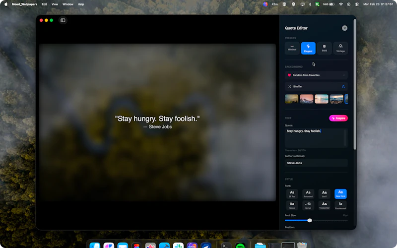Open the Trash in the Dock

point(302,246)
